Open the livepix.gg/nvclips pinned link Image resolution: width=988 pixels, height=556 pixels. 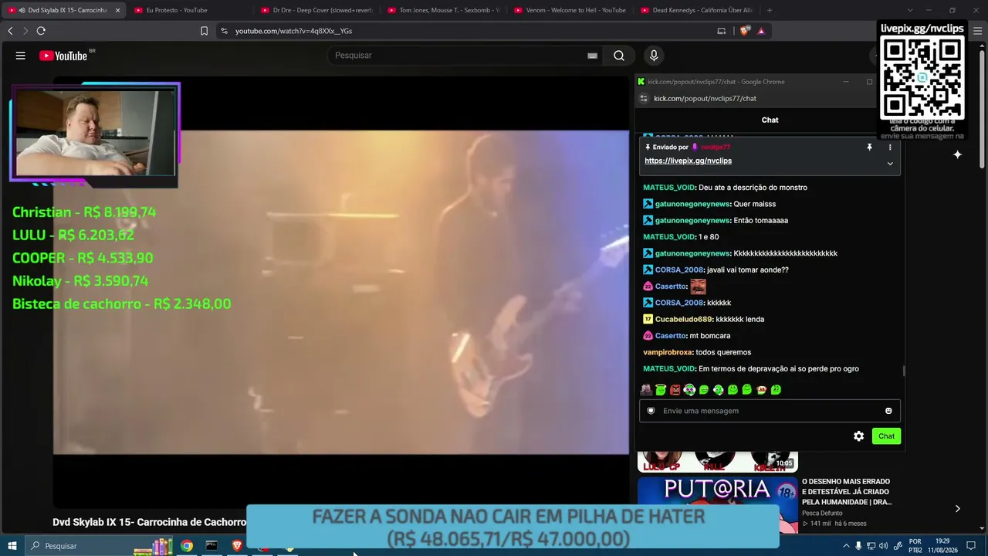[x=688, y=161]
